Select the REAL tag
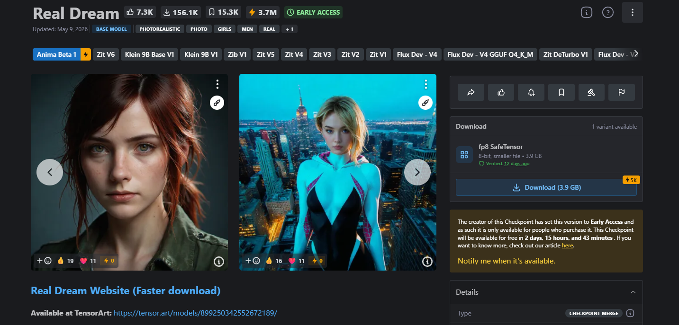 (269, 29)
